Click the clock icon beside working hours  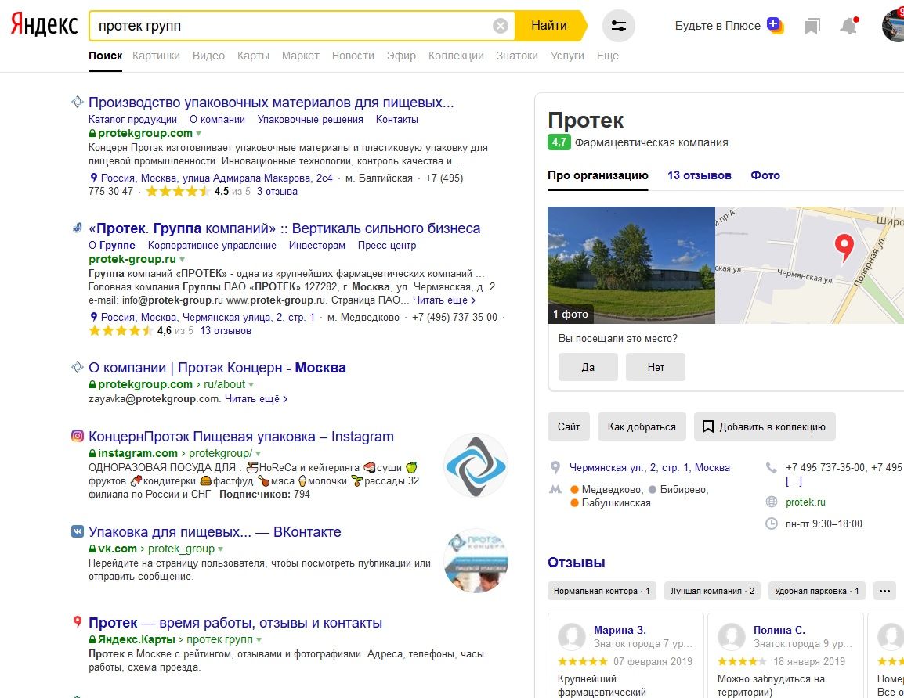tap(772, 523)
